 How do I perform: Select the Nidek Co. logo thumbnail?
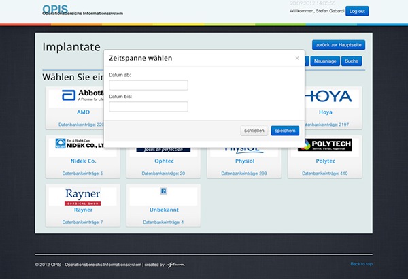coord(80,144)
